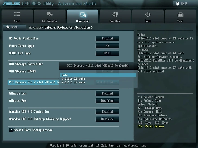This screenshot has width=198, height=148.
Task: Click the Main tab list icon
Action: coord(17,14)
